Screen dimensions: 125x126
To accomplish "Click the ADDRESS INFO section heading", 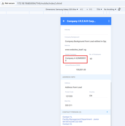I will [69, 77].
